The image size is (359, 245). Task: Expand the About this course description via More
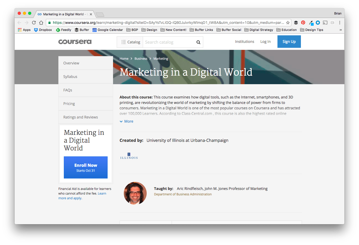(x=126, y=121)
